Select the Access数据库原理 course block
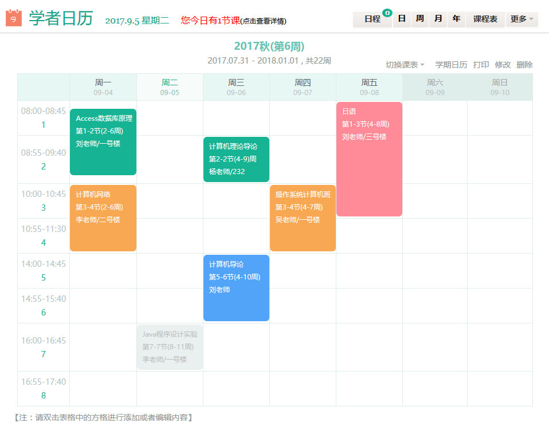The width and height of the screenshot is (549, 434). tap(103, 142)
